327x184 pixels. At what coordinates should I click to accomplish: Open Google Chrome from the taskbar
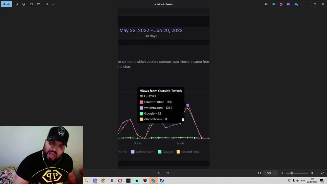click(103, 181)
